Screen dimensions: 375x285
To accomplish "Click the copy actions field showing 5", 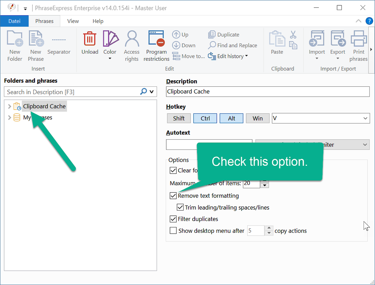I will 256,230.
